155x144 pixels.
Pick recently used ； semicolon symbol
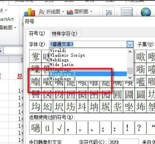105,128
